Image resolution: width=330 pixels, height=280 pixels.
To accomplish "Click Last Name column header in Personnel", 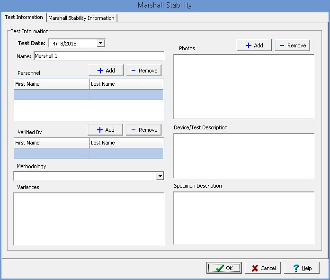I will tap(126, 84).
